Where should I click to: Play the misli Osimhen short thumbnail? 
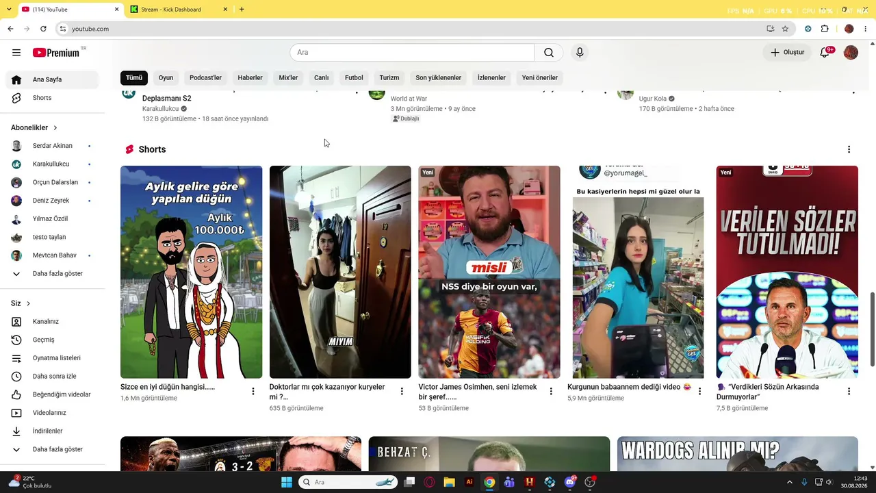[x=489, y=272]
